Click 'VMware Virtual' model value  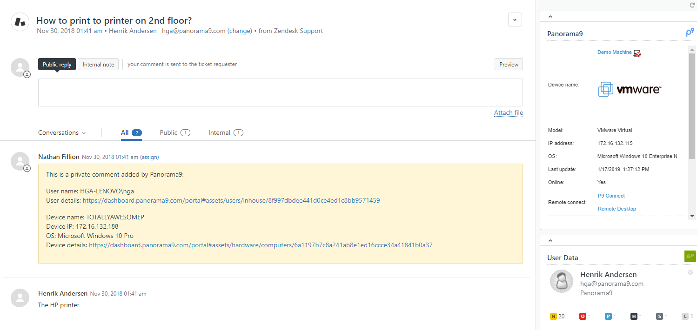[x=615, y=130]
